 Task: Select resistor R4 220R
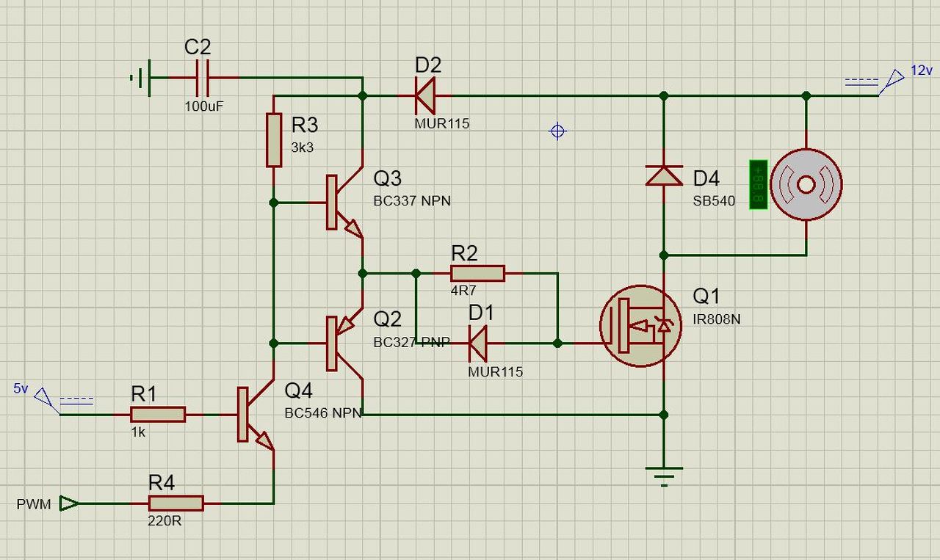pos(176,503)
